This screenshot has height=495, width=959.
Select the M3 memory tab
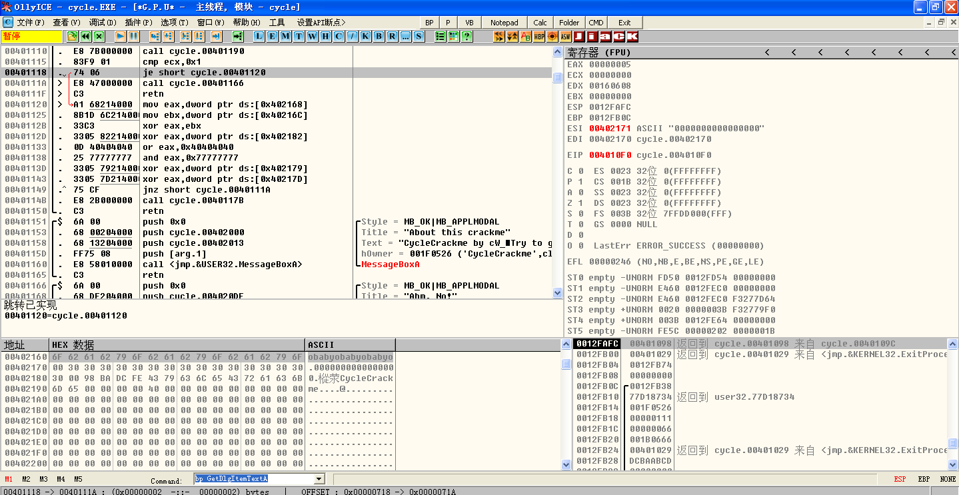click(43, 479)
